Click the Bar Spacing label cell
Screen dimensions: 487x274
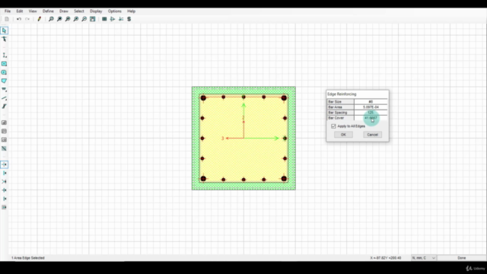340,113
